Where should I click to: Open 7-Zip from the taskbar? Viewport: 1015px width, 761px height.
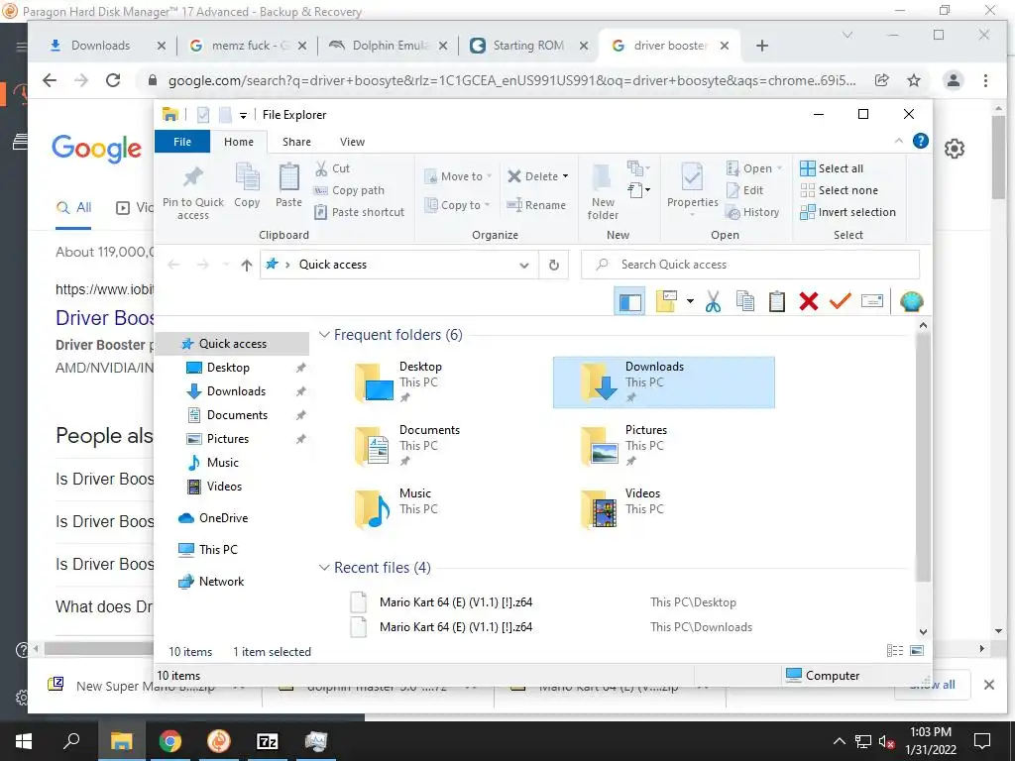pyautogui.click(x=268, y=741)
